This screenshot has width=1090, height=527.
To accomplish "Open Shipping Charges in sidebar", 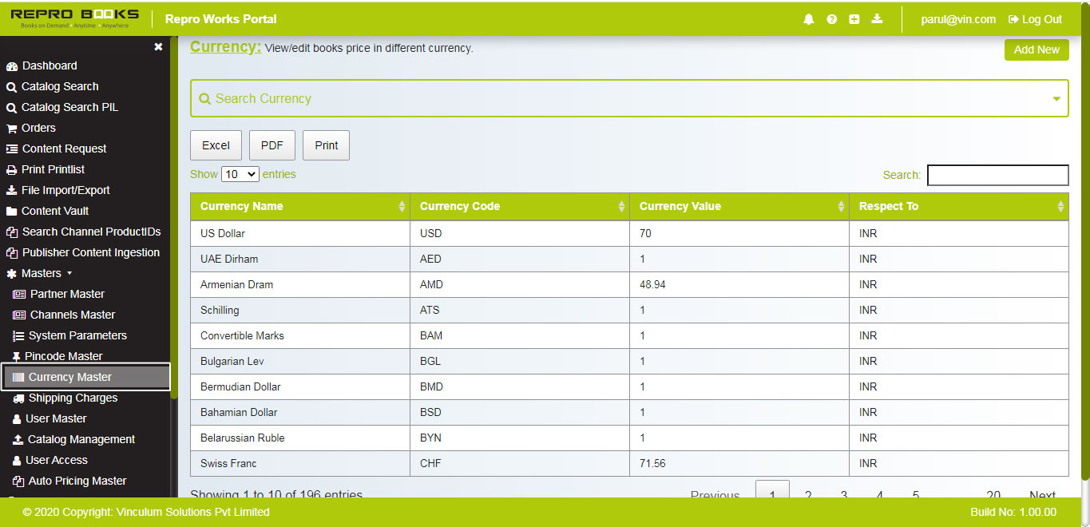I will [73, 398].
